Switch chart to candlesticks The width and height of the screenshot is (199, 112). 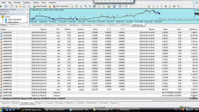click(77, 6)
